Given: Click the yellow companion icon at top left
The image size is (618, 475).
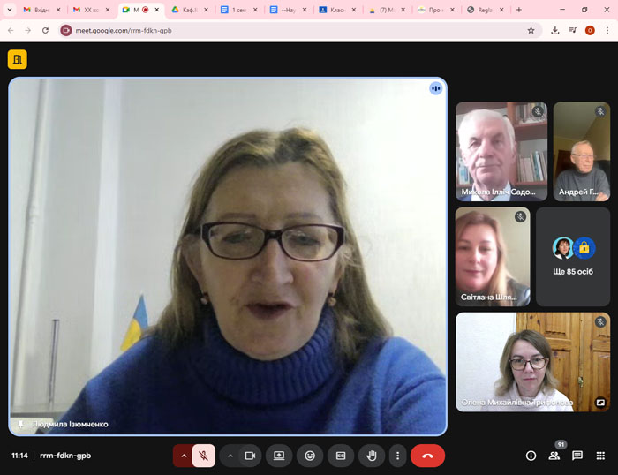Looking at the screenshot, I should pos(17,59).
